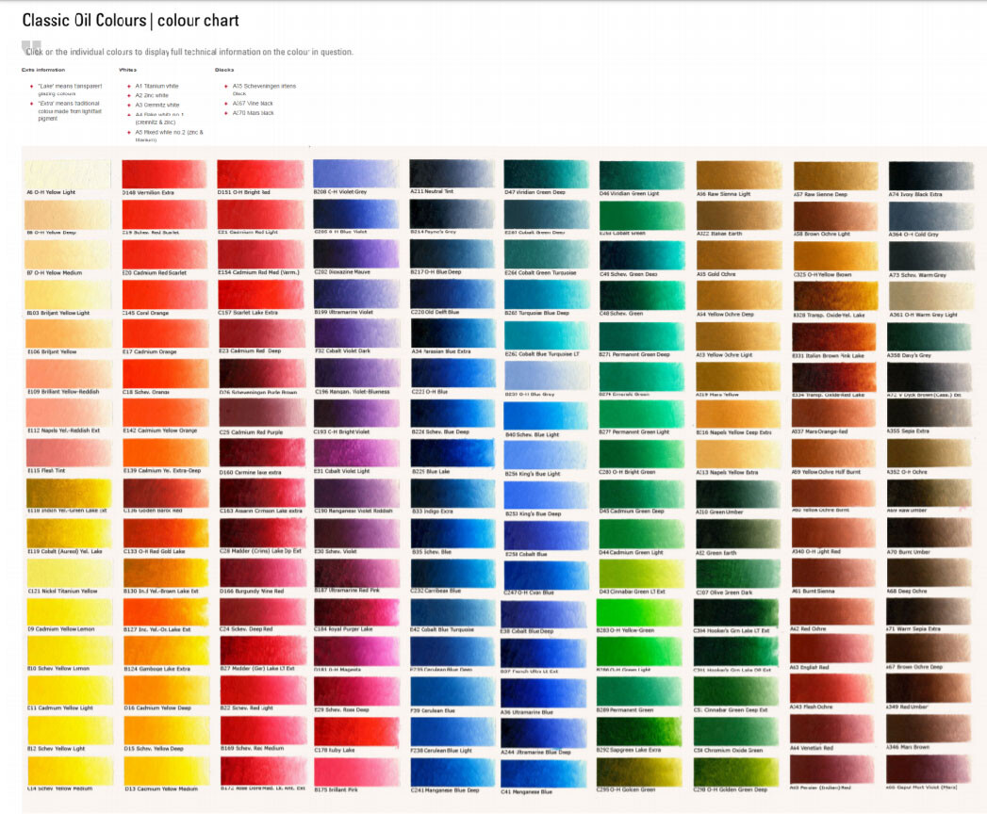Select the A361 O-H Warm Grey Light swatch

931,296
